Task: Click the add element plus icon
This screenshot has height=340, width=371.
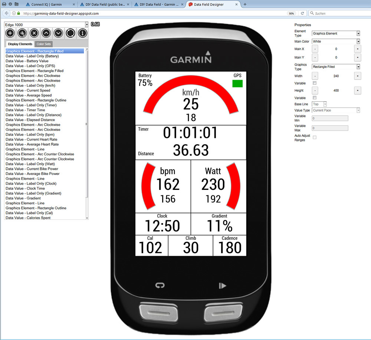Action: [10, 33]
